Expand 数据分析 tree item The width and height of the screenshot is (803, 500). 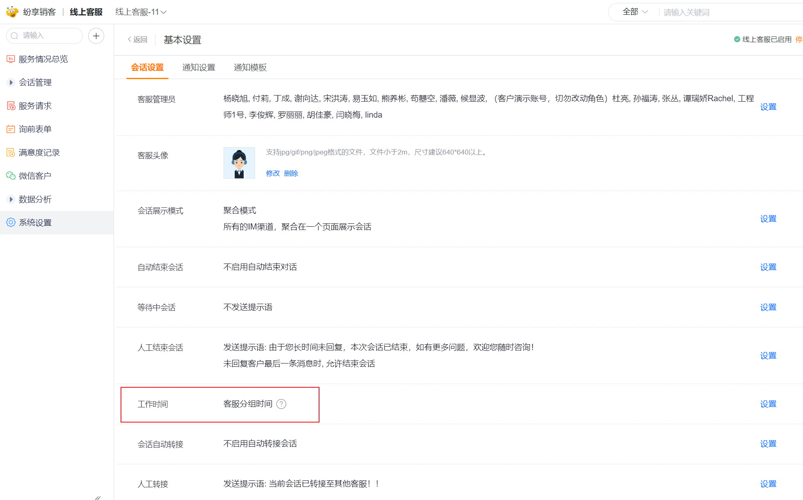click(11, 199)
